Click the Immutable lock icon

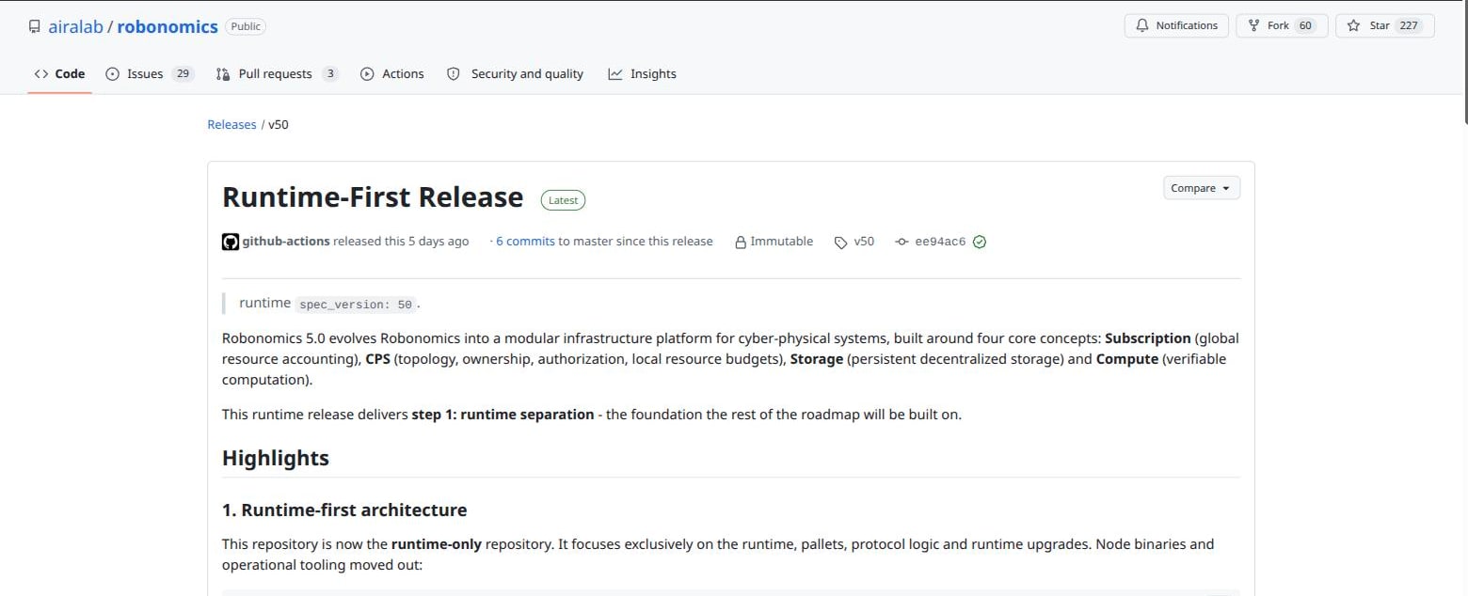click(741, 242)
